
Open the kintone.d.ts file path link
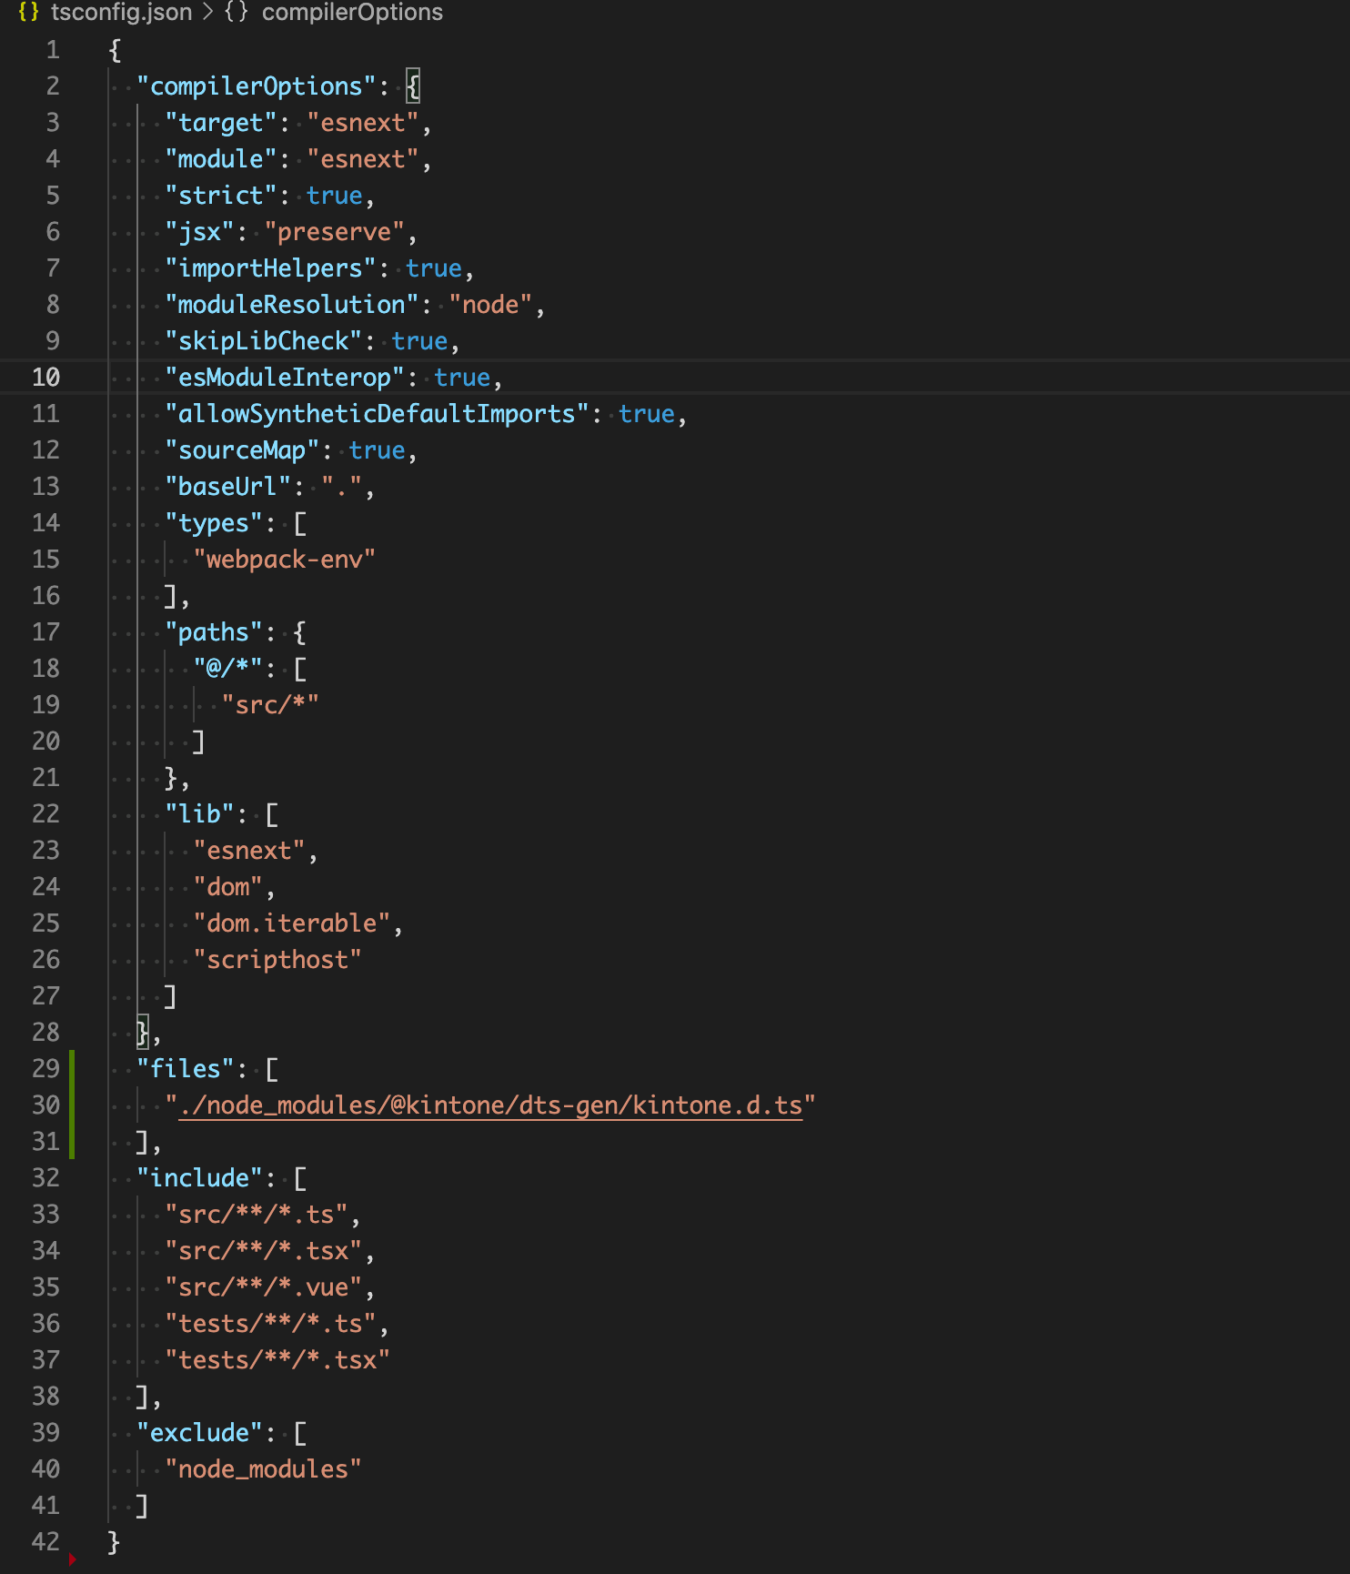(490, 1105)
